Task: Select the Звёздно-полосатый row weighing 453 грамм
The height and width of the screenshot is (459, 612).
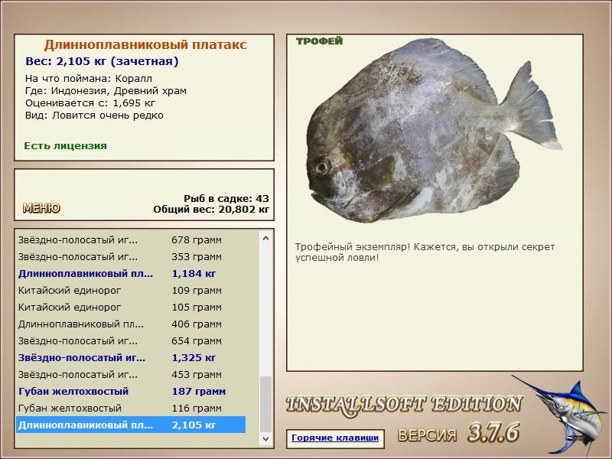Action: pyautogui.click(x=131, y=374)
